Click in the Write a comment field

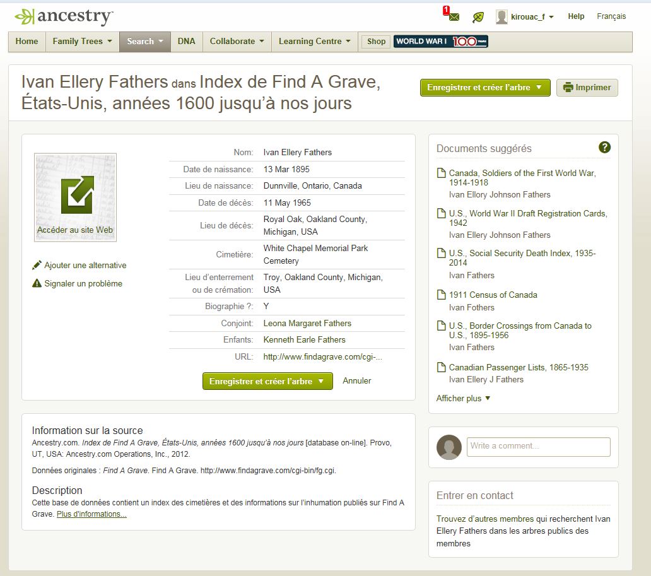coord(539,447)
